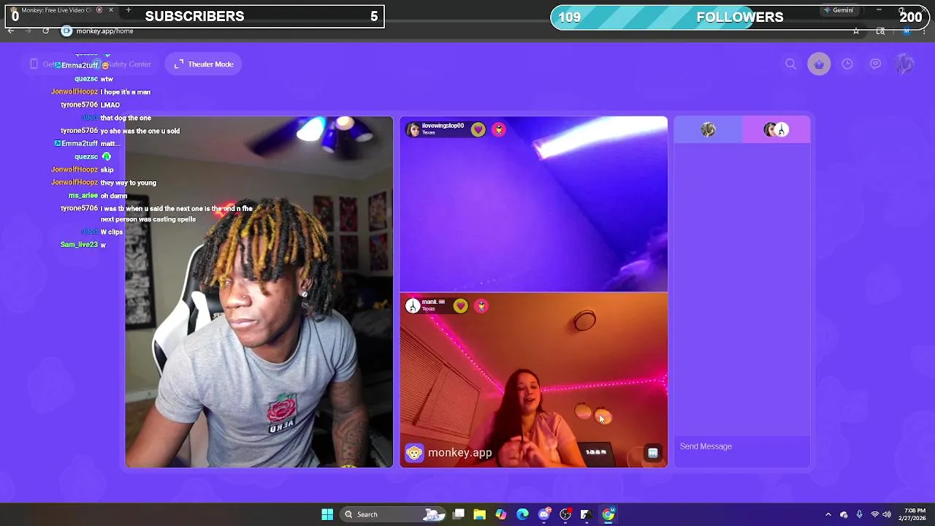
Task: Click the heart badge beside ilovewingstop00
Action: [x=478, y=129]
